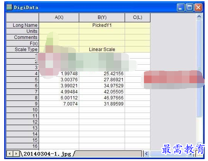The height and width of the screenshot is (161, 208).
Task: Click the Scale Type row header
Action: [x=23, y=50]
